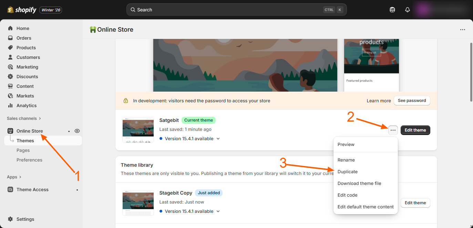
Task: Click the Settings gear icon
Action: tap(10, 219)
